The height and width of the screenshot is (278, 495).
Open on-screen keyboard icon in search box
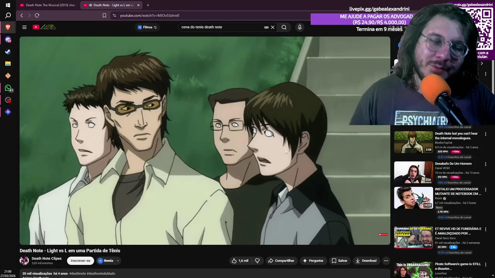pyautogui.click(x=266, y=27)
